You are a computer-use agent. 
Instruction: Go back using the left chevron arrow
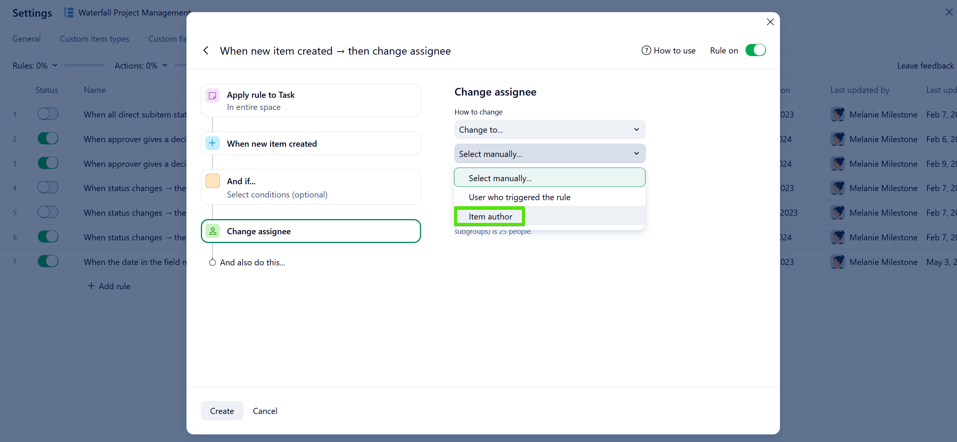[206, 50]
